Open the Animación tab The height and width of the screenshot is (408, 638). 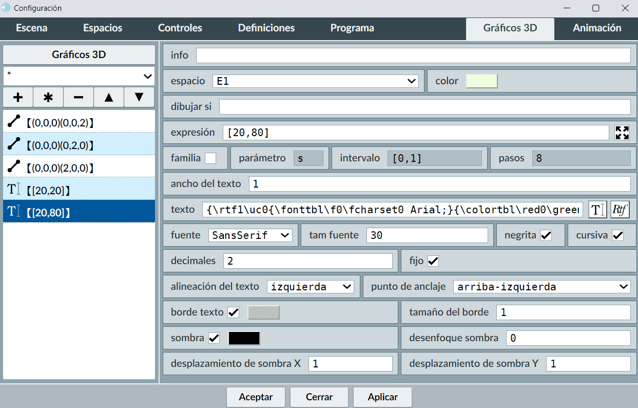point(596,28)
